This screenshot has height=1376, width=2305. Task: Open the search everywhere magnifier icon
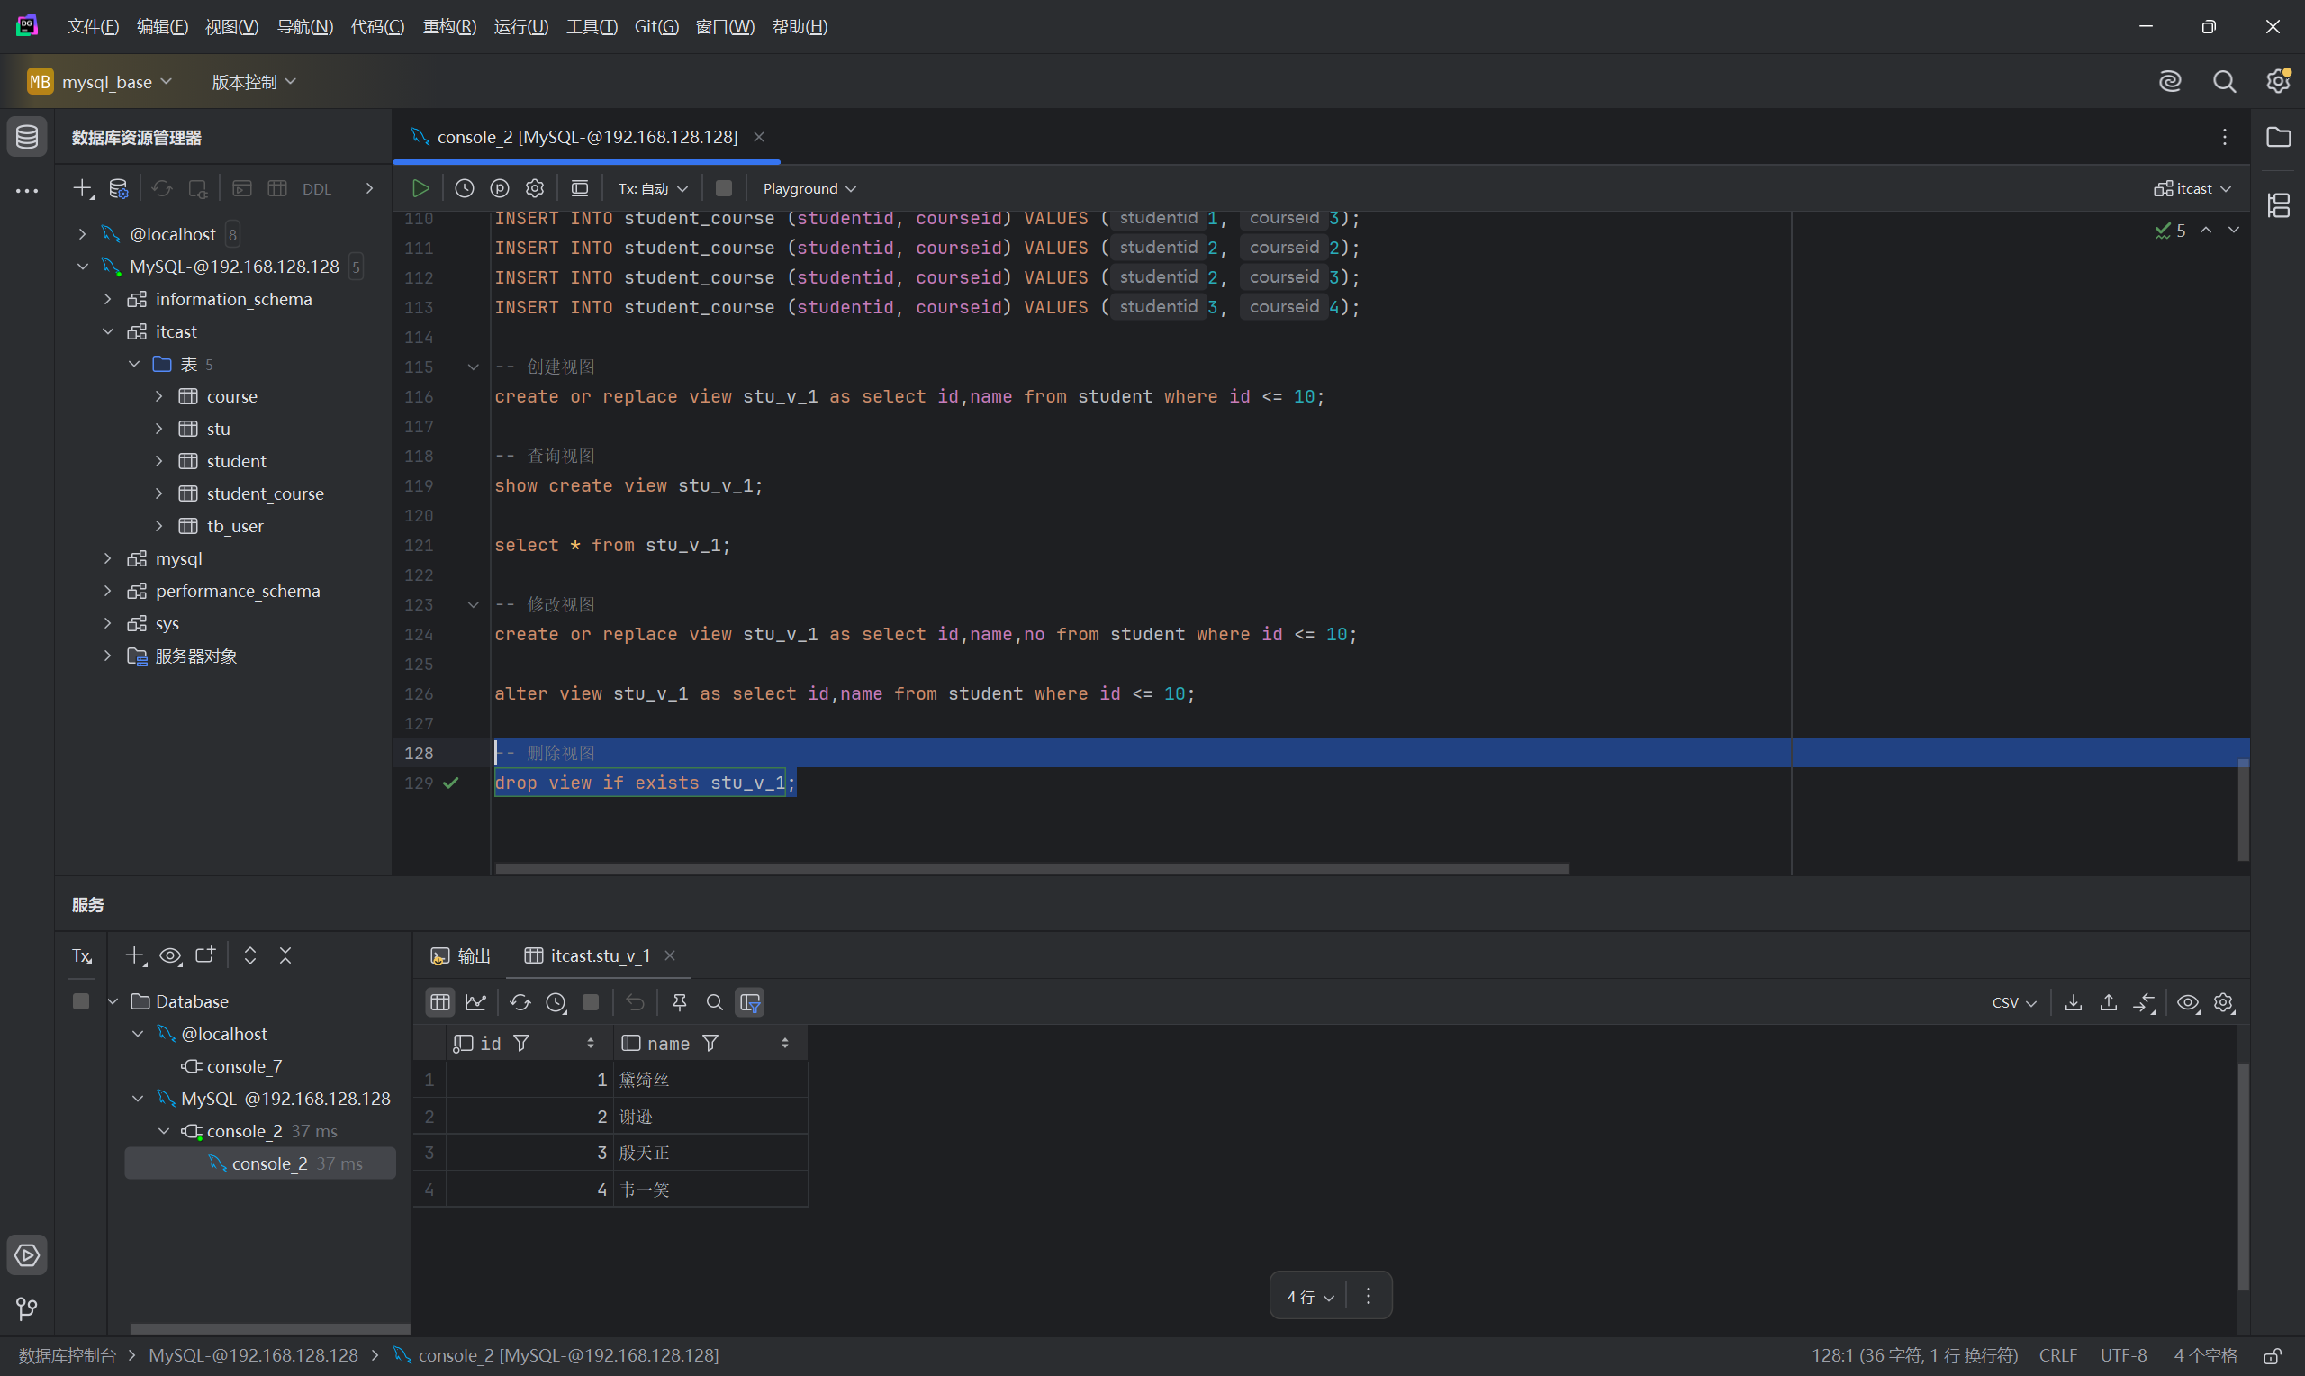click(2223, 82)
